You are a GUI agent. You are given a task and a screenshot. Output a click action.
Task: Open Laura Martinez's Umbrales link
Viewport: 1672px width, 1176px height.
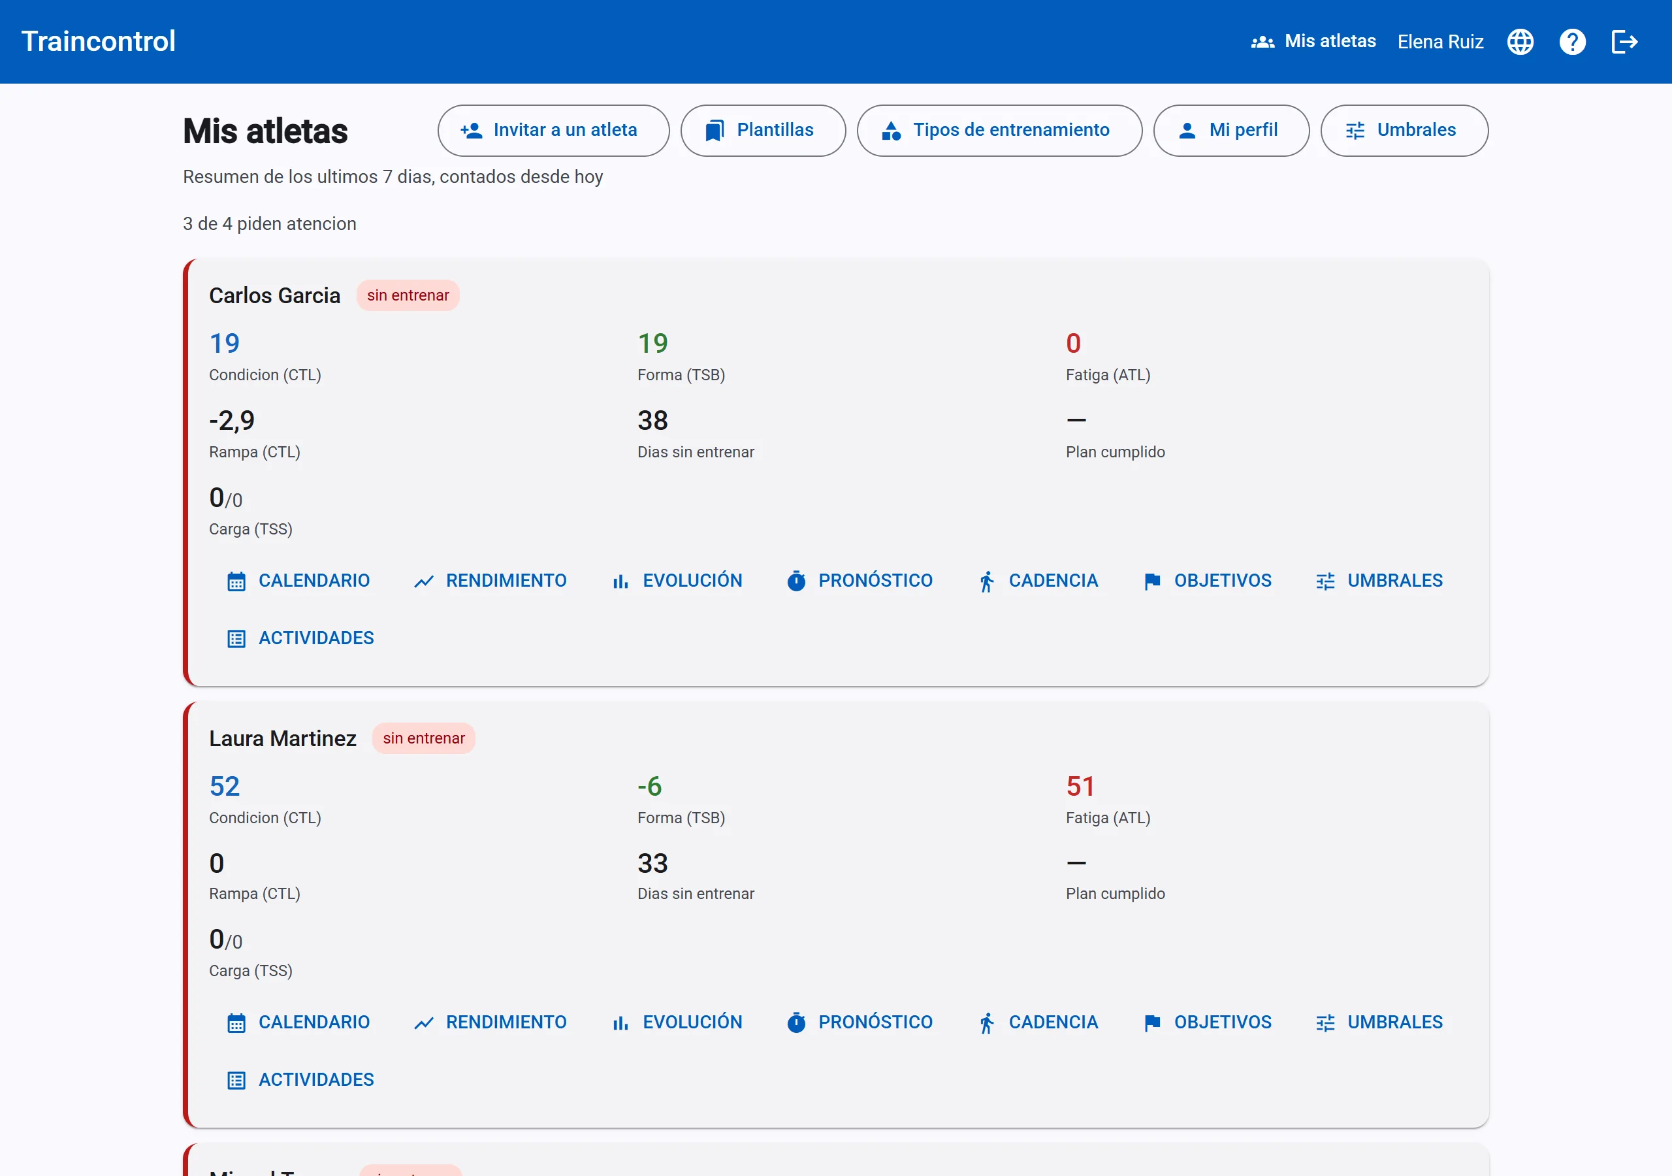coord(1379,1022)
